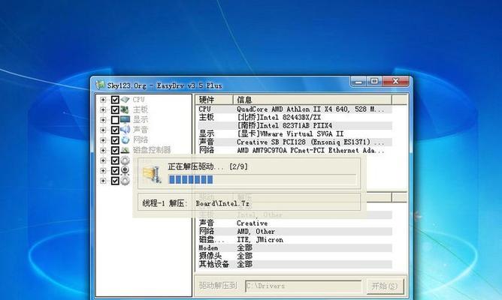The width and height of the screenshot is (502, 300).
Task: Click the blue extraction progress bar
Action: (262, 179)
